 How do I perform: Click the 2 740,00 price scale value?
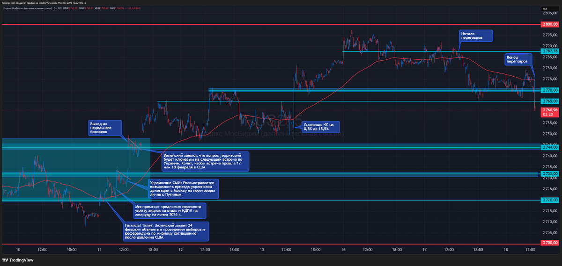coord(550,156)
